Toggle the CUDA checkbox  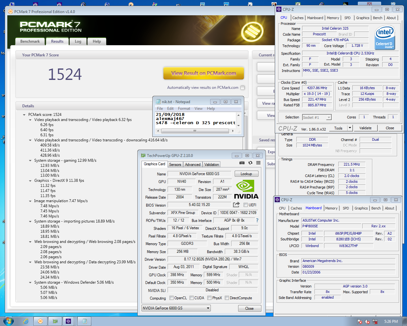[192, 298]
